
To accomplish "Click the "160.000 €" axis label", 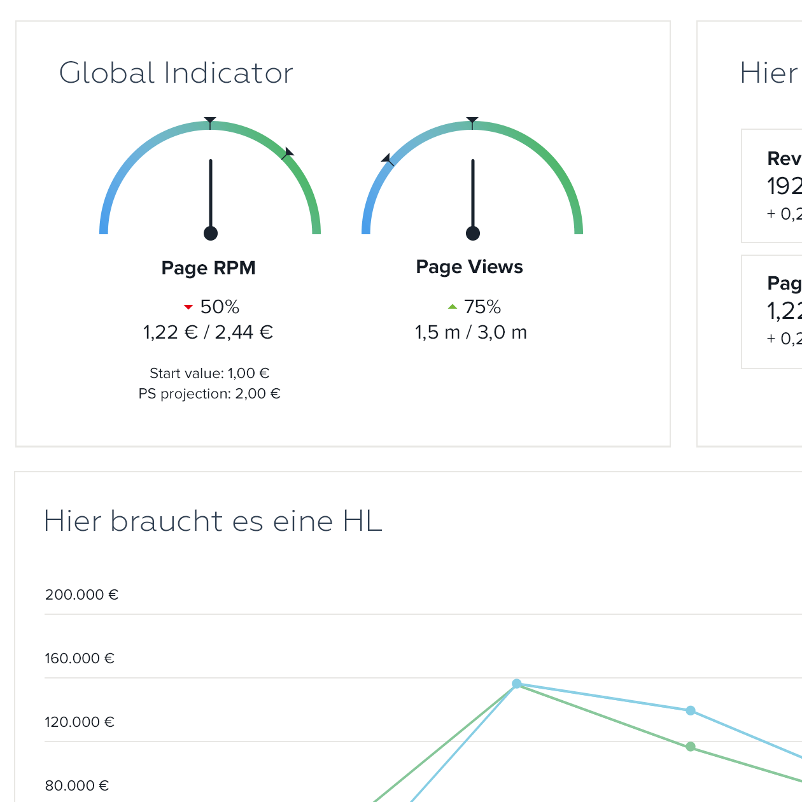I will click(80, 658).
